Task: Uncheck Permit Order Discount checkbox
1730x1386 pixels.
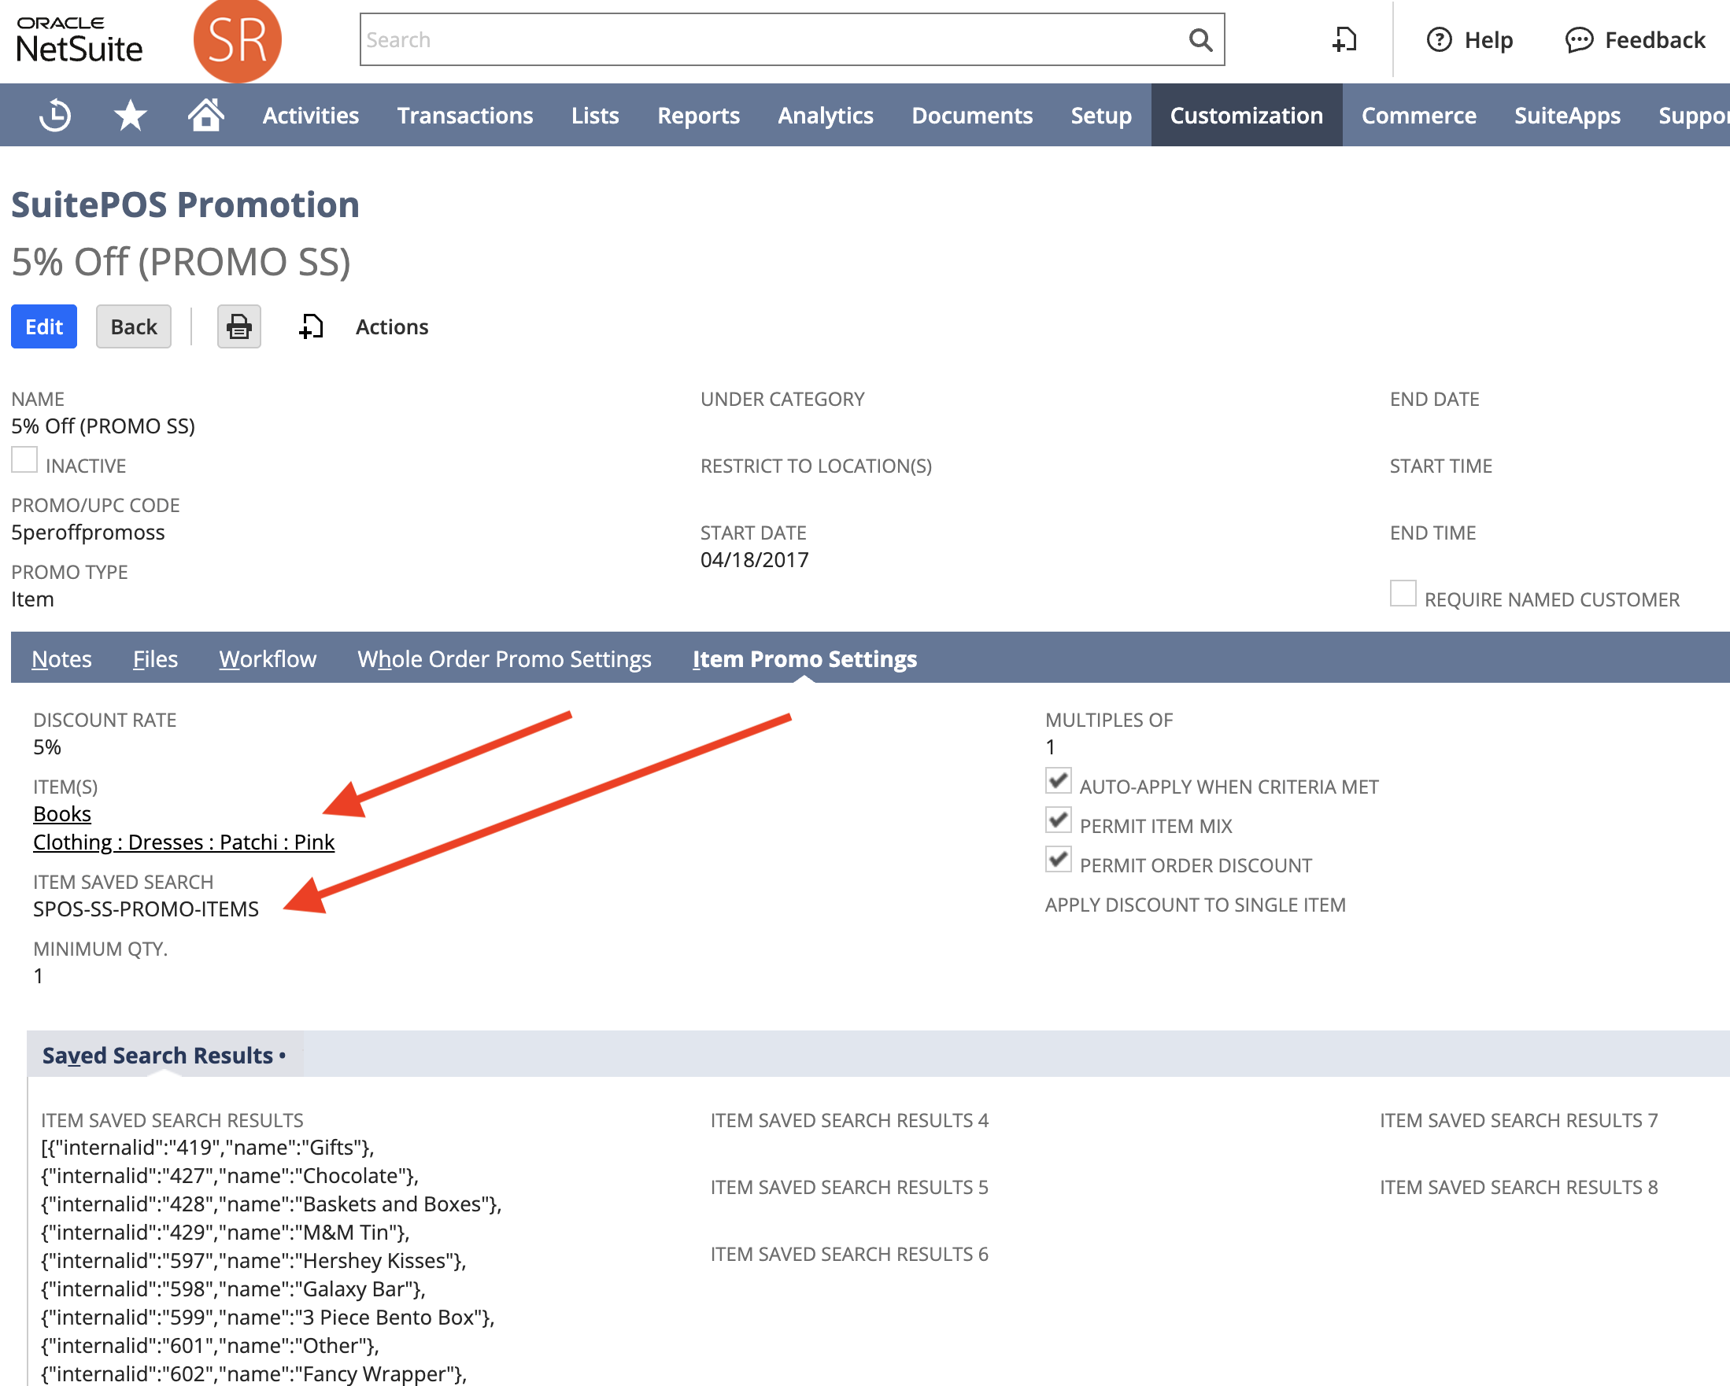Action: click(x=1058, y=859)
